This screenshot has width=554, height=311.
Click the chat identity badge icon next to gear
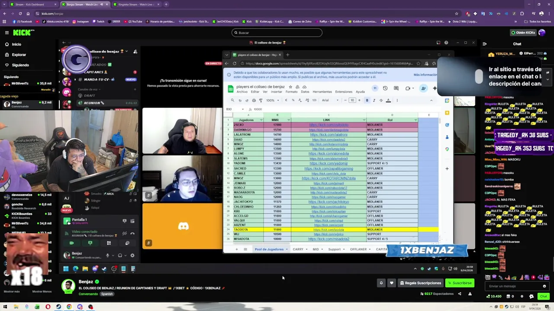[531, 296]
